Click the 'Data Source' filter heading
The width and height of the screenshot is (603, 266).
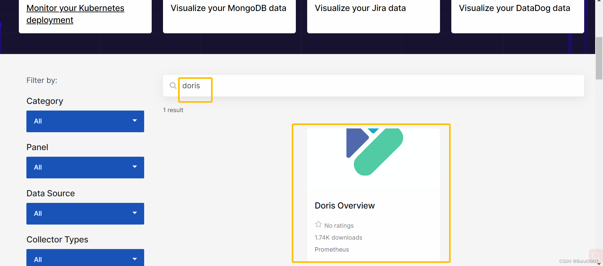click(51, 193)
